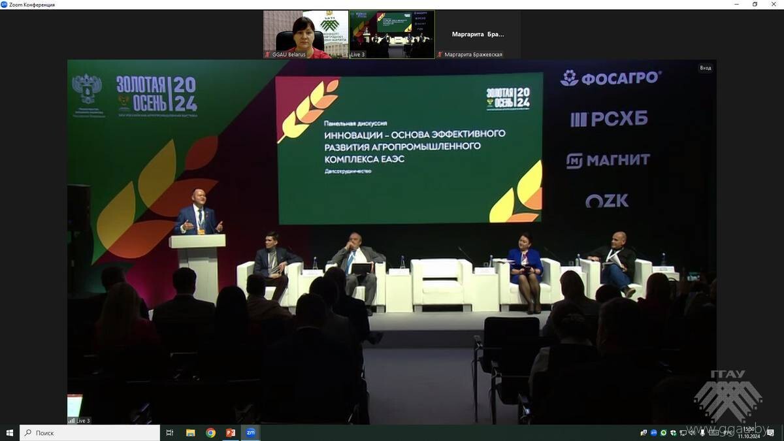Minimize the Zoom Конференция window

[736, 5]
